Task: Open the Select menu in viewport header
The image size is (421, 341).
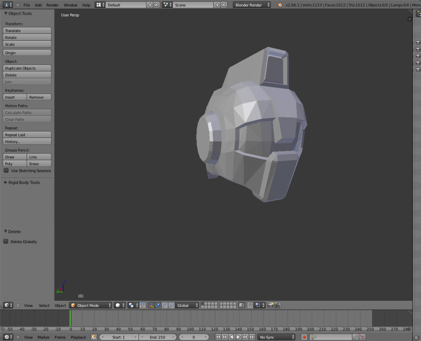Action: (x=44, y=305)
